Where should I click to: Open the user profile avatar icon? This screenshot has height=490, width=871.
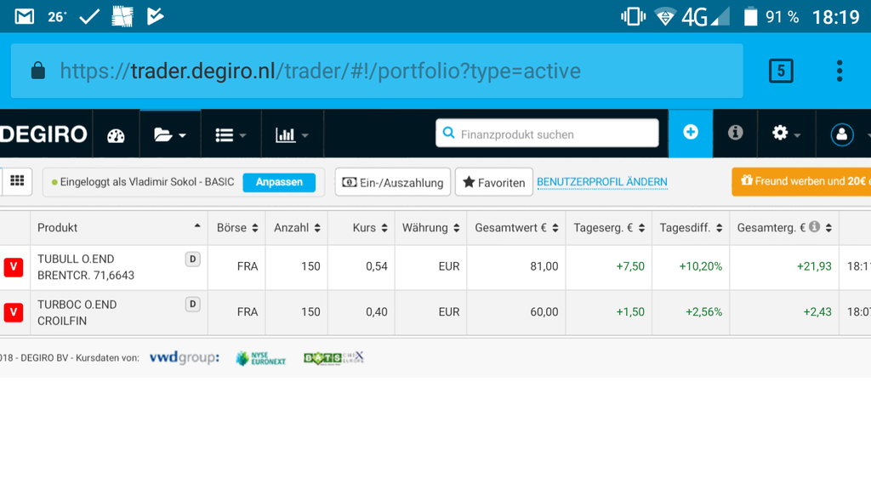pos(841,134)
